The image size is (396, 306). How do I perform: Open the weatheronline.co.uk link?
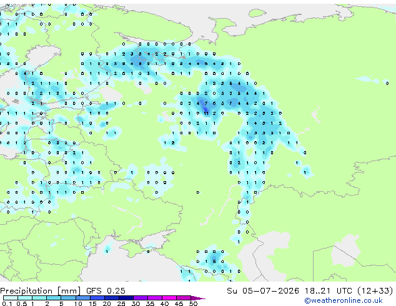344,300
